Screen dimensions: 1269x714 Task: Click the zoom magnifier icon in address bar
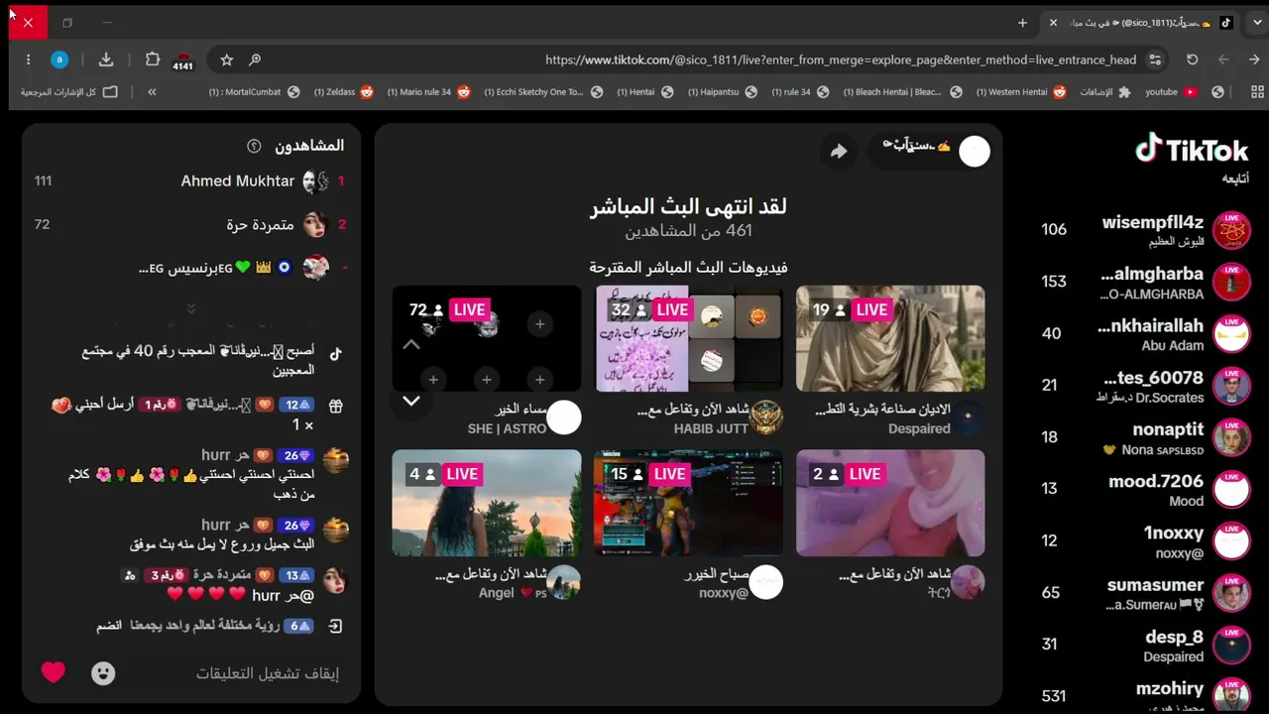(255, 59)
